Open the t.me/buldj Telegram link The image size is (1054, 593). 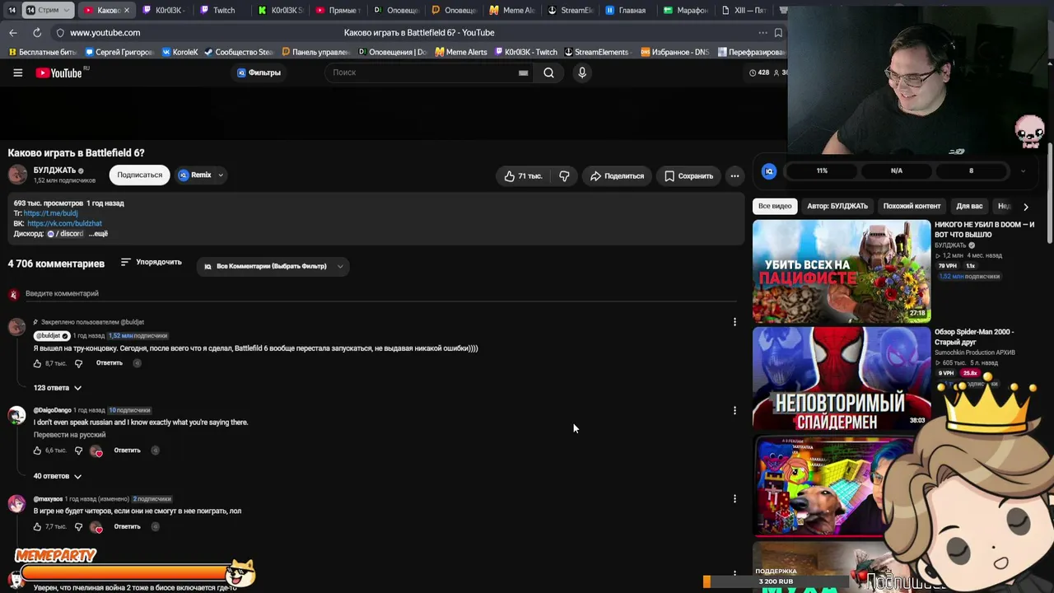[x=51, y=213]
